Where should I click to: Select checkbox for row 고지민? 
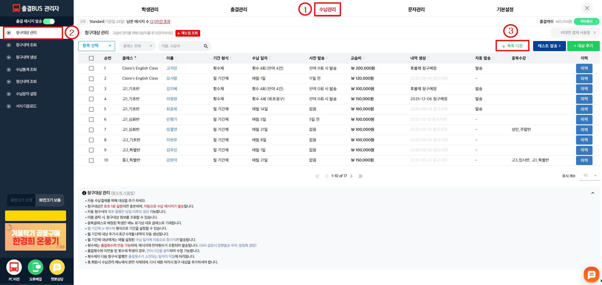coord(91,68)
